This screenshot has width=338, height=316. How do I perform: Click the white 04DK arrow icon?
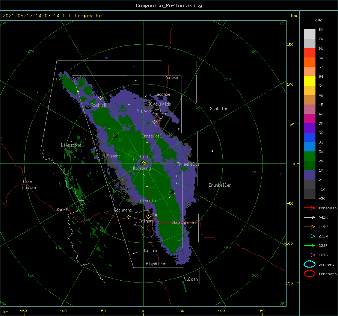click(309, 217)
